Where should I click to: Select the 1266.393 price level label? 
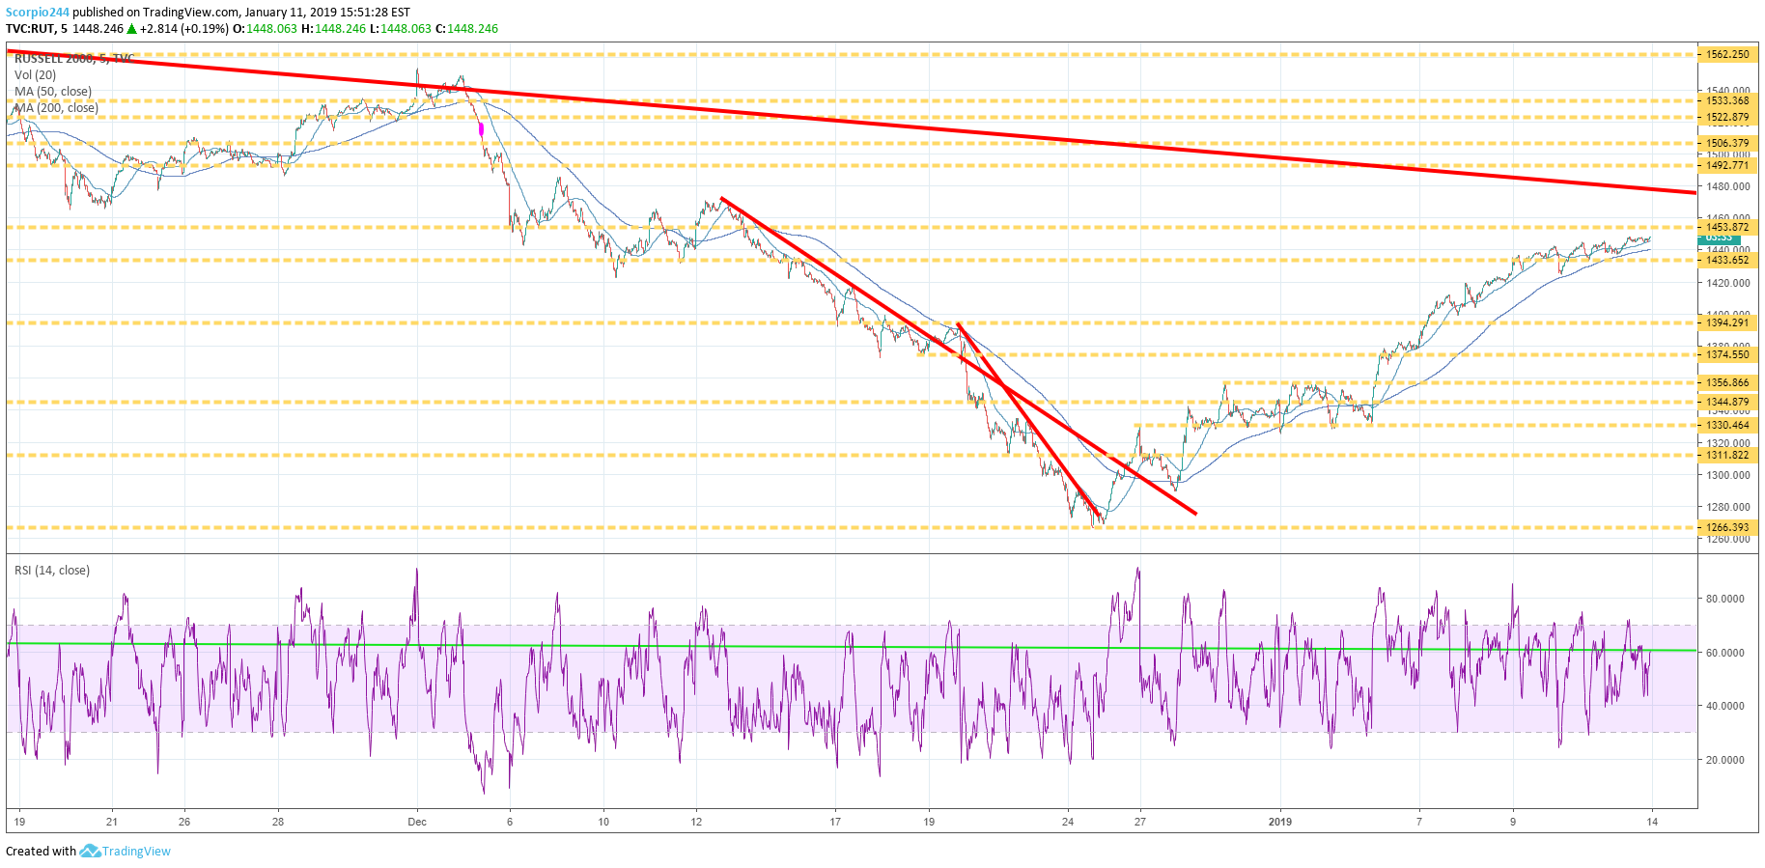click(x=1727, y=527)
